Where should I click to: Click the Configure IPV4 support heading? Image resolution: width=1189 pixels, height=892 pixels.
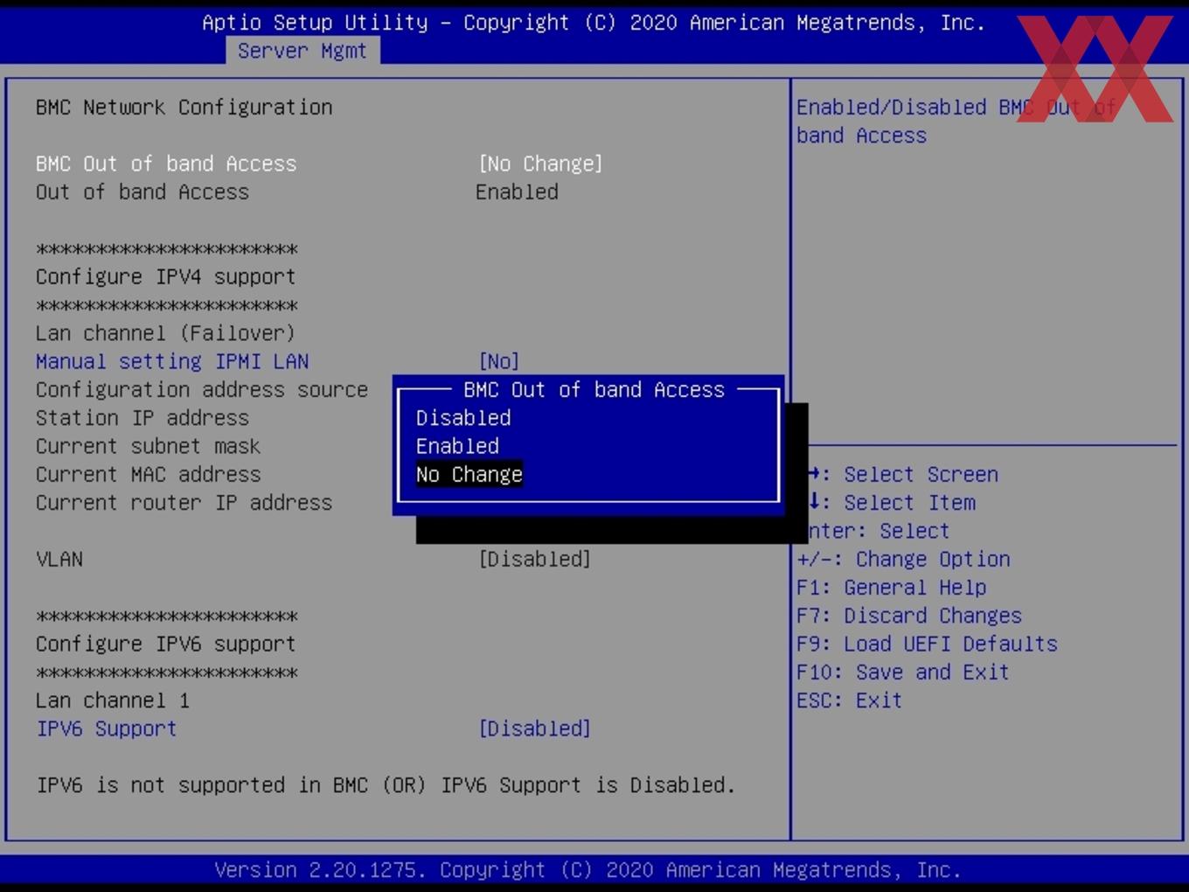(166, 276)
